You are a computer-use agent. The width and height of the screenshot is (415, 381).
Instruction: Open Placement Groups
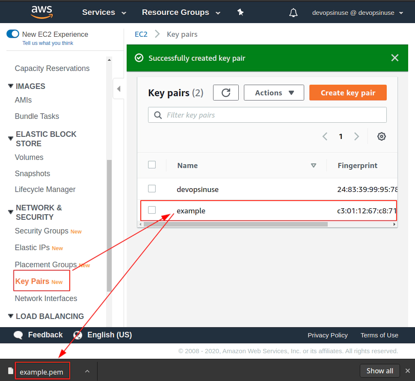click(46, 265)
